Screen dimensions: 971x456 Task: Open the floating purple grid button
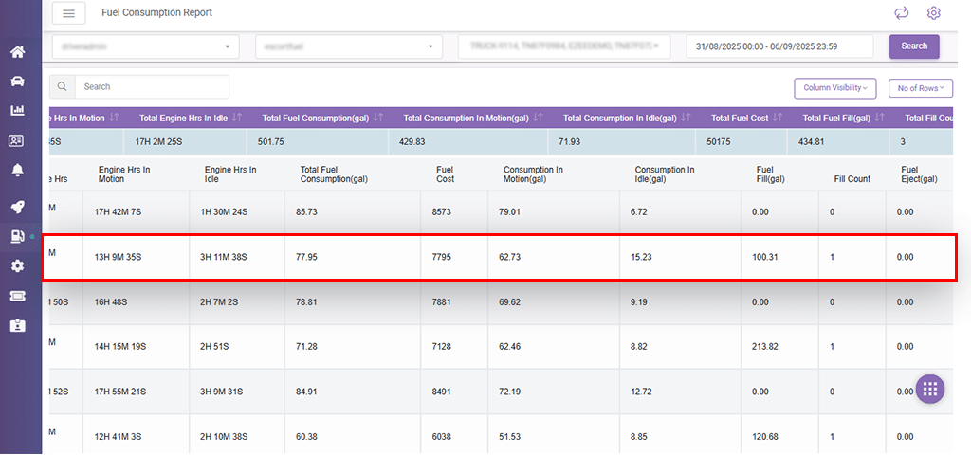(x=929, y=389)
